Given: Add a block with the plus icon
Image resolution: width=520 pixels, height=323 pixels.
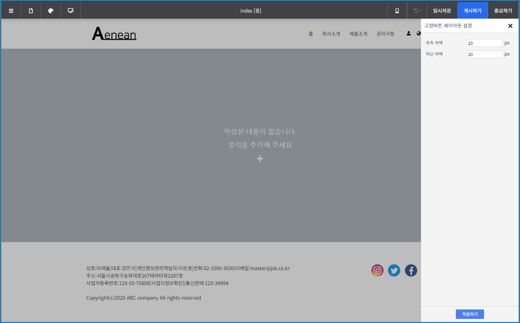Looking at the screenshot, I should click(x=260, y=159).
